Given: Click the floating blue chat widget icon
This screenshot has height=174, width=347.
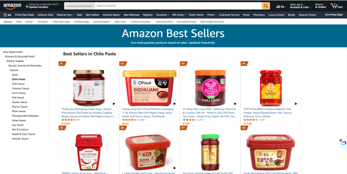Looking at the screenshot, I should pos(343,143).
